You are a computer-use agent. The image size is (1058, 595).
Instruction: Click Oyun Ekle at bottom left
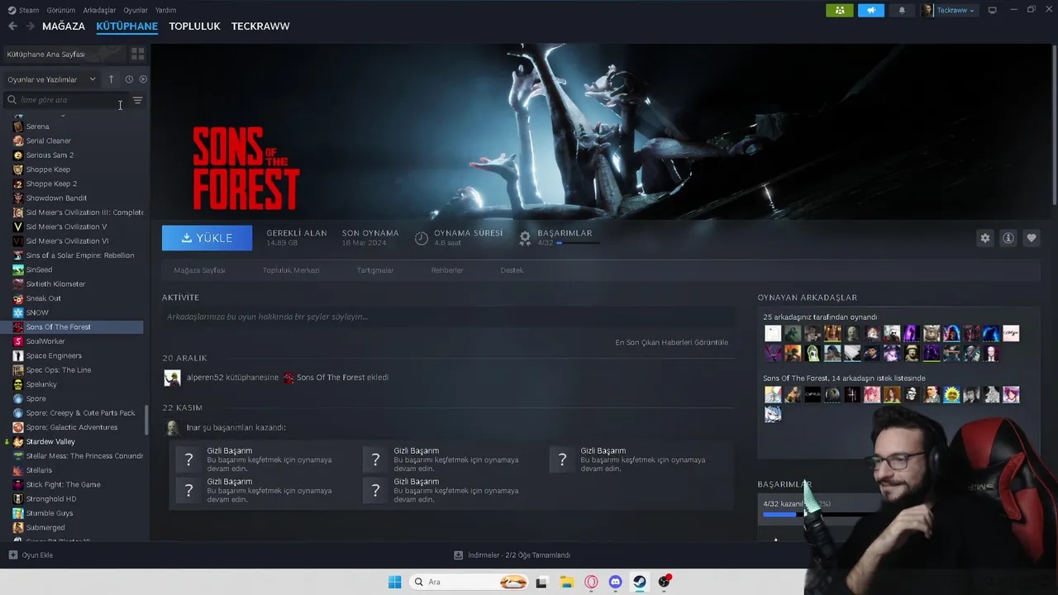pos(31,555)
